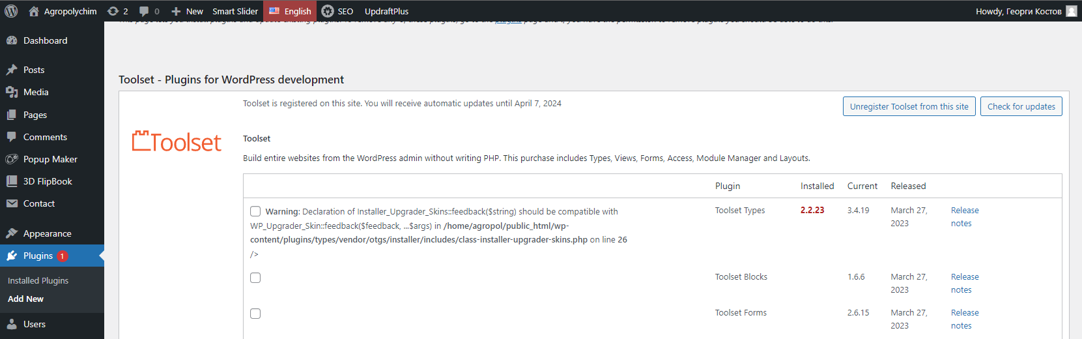Open the Agropolychim site home icon

pos(34,11)
